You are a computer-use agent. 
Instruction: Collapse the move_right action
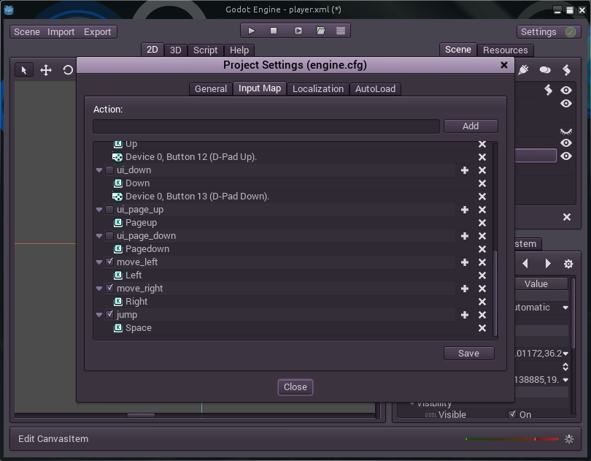tap(99, 289)
